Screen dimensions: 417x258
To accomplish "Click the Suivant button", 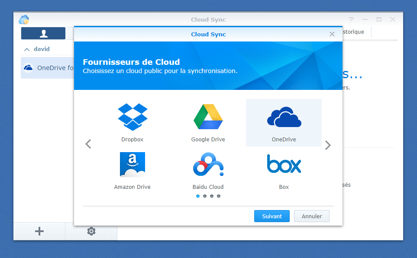I will (272, 216).
